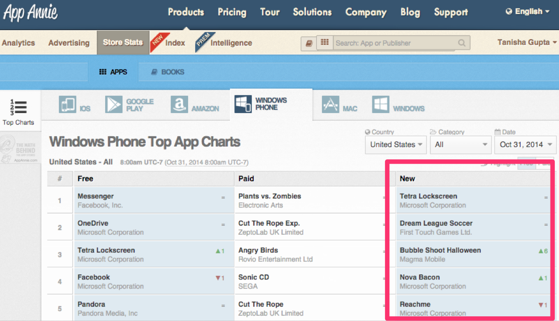Open the Solutions menu
This screenshot has height=321, width=559.
pos(312,12)
